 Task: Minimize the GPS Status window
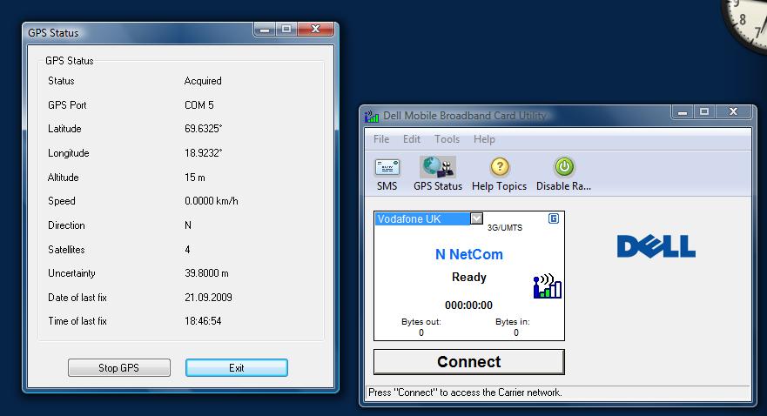click(x=265, y=30)
